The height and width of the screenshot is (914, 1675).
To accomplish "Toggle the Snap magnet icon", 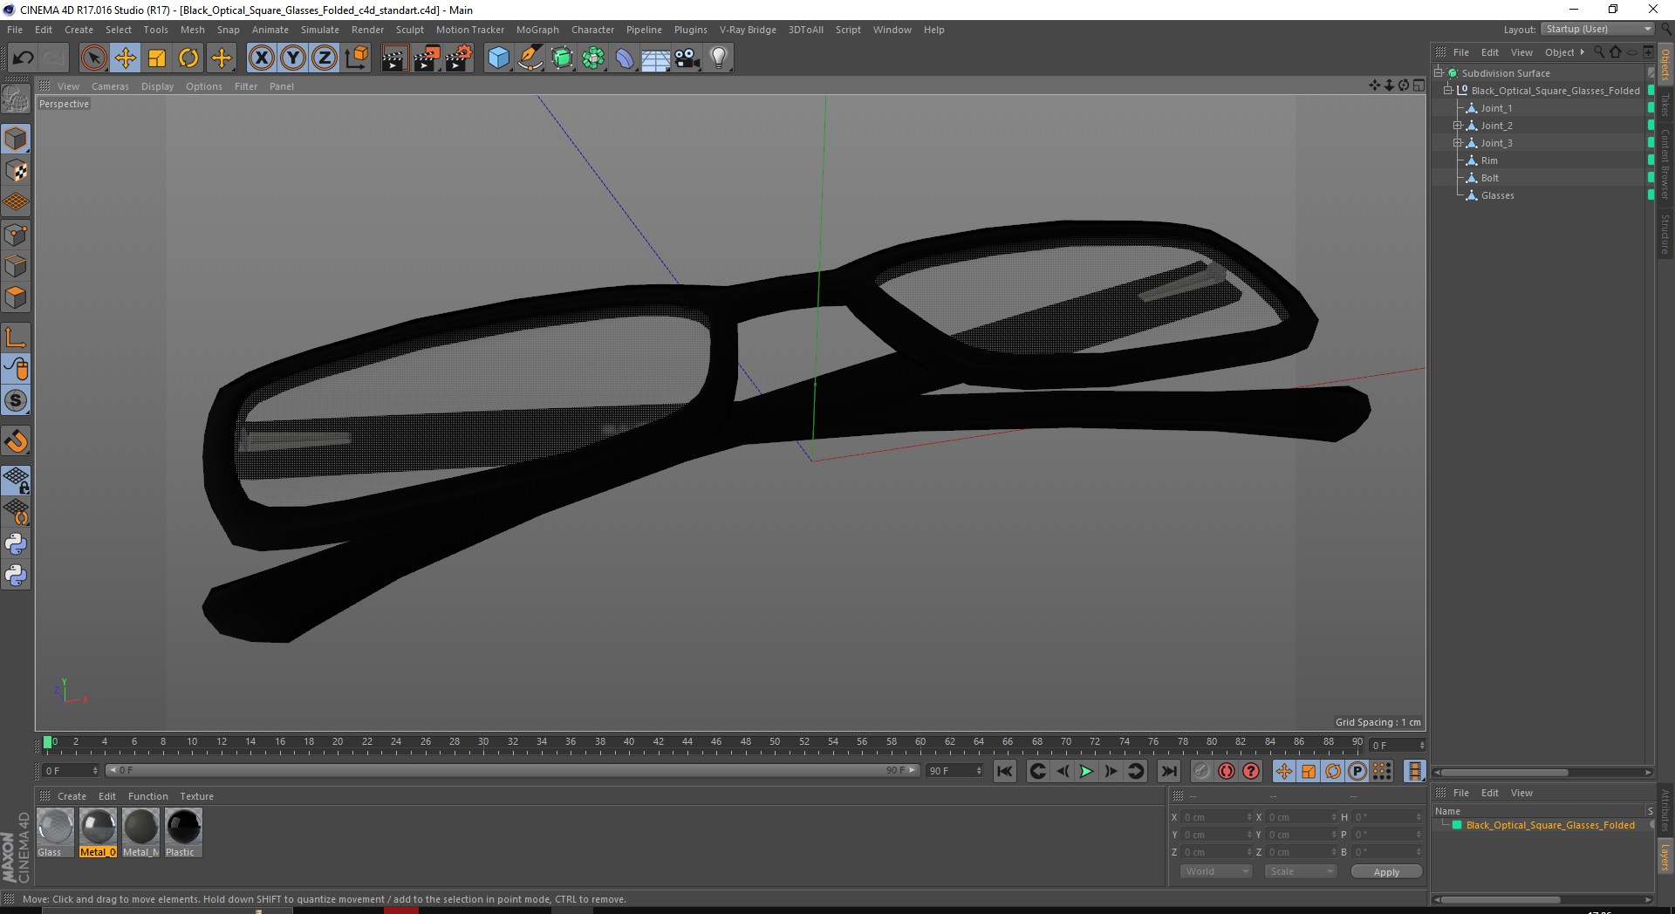I will click(x=16, y=441).
